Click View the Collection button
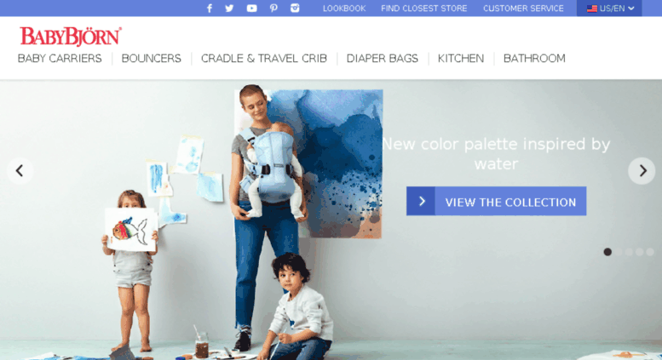Screen dimensions: 662x360 pos(496,201)
